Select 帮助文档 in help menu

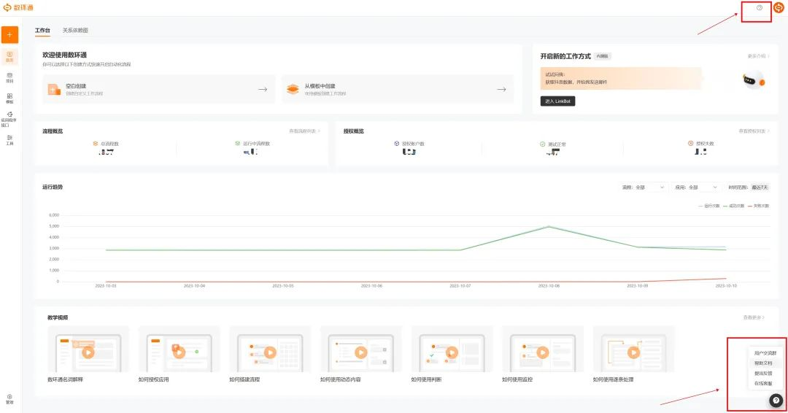[763, 363]
